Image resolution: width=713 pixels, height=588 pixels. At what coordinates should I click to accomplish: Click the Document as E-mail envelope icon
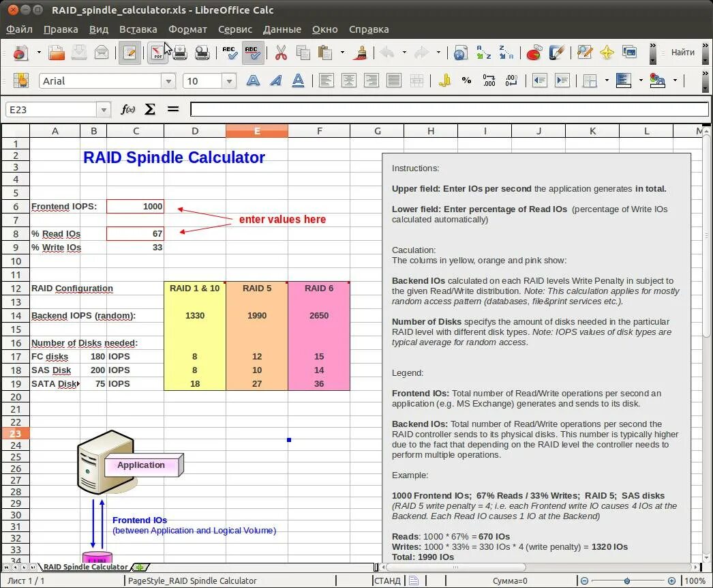click(x=102, y=53)
